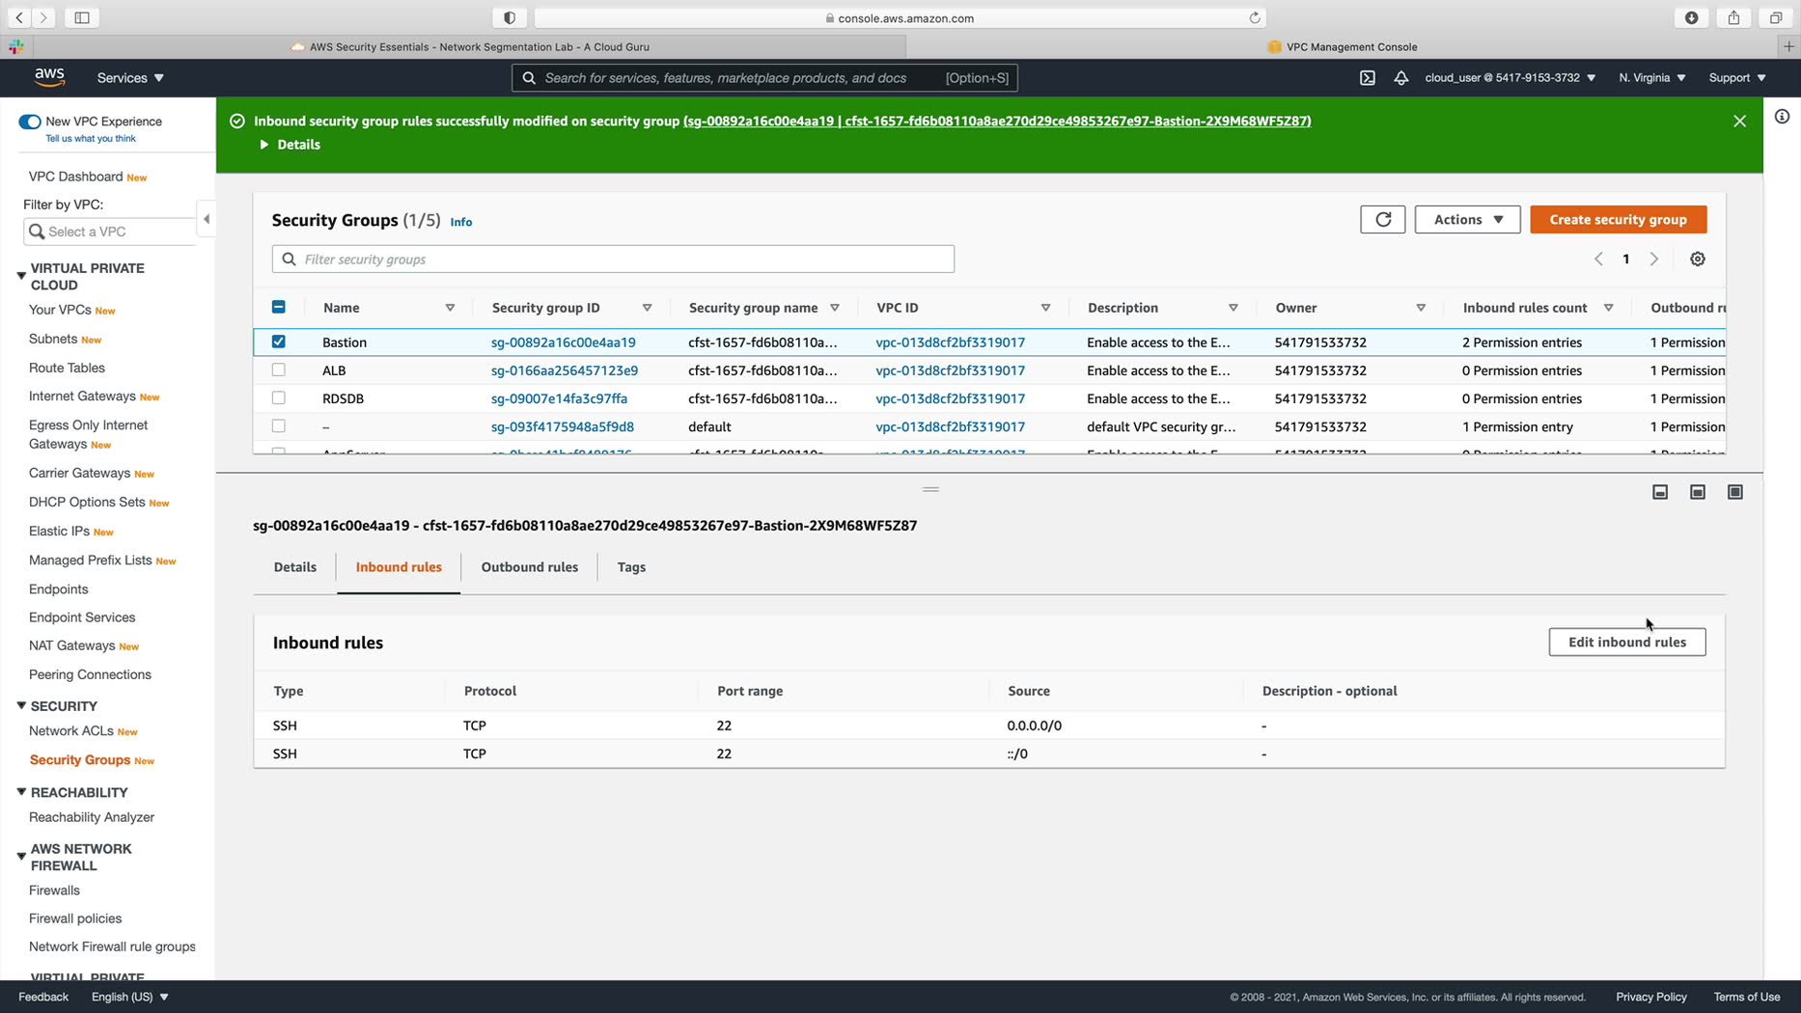This screenshot has height=1013, width=1801.
Task: Check the ALB security group row
Action: [x=279, y=370]
